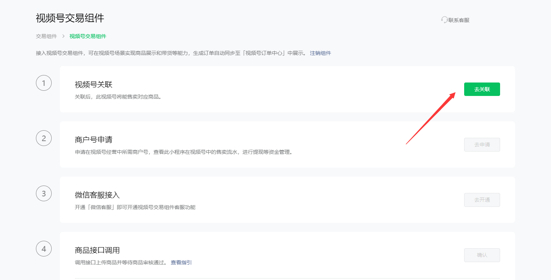Click the 联系客服 headset icon
The height and width of the screenshot is (280, 551).
[x=444, y=20]
